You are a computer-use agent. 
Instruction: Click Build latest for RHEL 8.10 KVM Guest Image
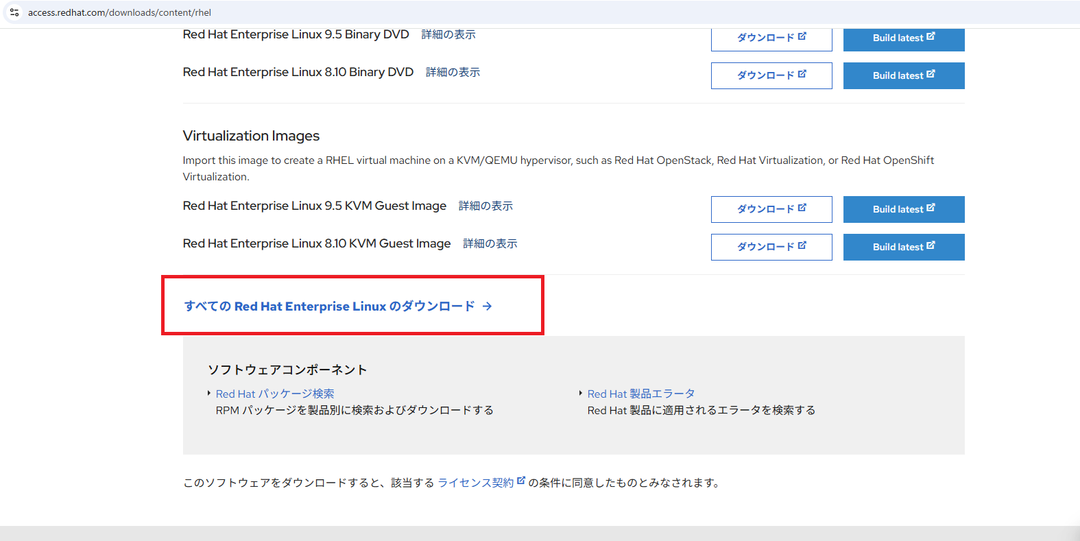903,247
